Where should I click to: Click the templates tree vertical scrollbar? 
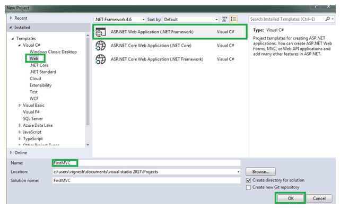click(x=88, y=81)
